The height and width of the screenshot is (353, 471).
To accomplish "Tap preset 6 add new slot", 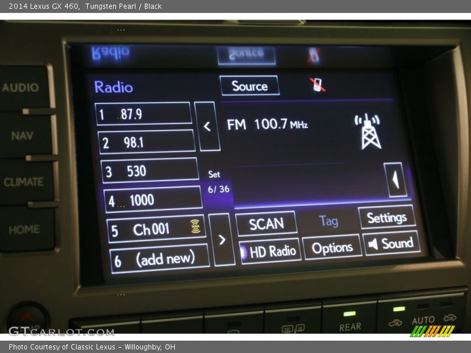I will click(x=159, y=259).
